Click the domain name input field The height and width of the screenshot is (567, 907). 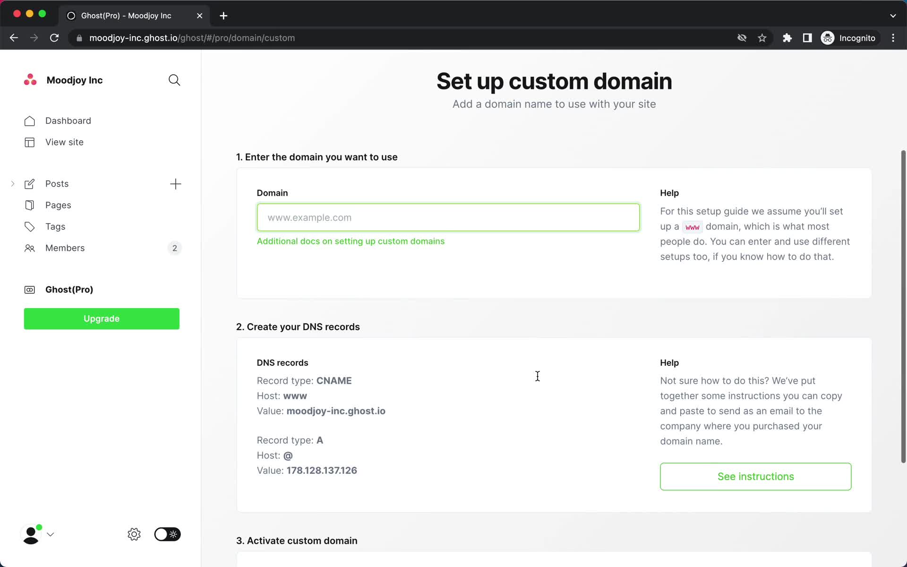click(x=448, y=217)
